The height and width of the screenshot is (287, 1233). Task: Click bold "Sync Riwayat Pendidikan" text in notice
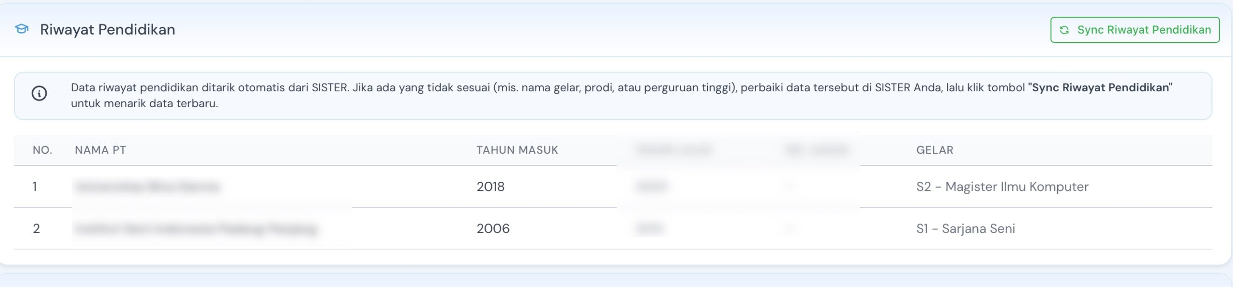[1100, 87]
